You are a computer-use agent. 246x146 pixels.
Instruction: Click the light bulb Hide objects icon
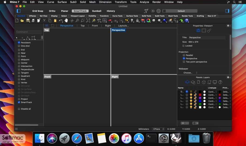click(x=132, y=21)
